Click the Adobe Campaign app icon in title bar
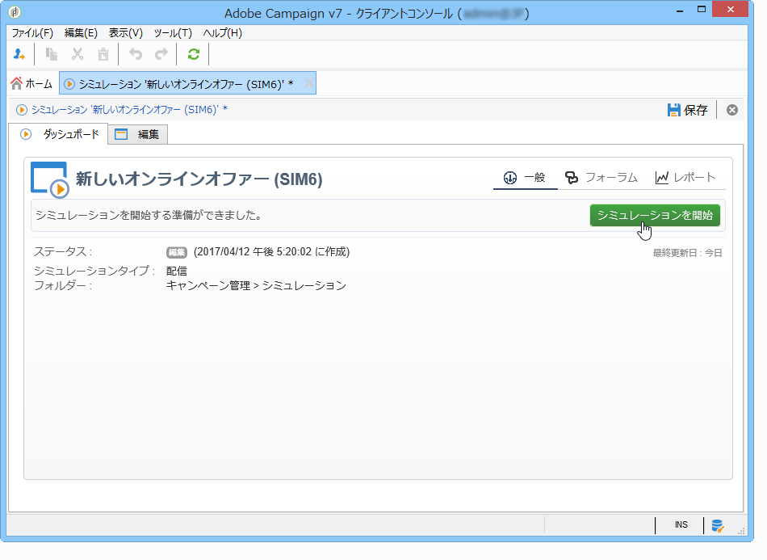Image resolution: width=767 pixels, height=560 pixels. [x=15, y=12]
